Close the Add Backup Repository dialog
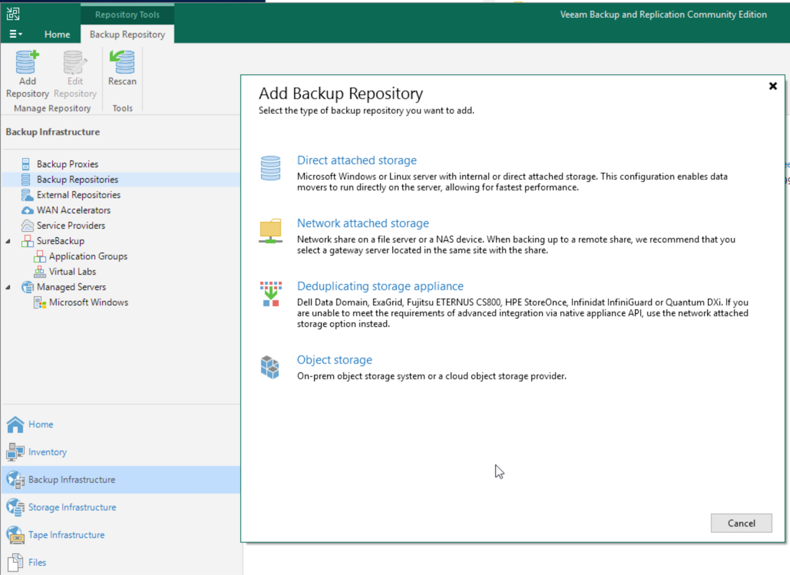This screenshot has width=790, height=575. pyautogui.click(x=773, y=86)
